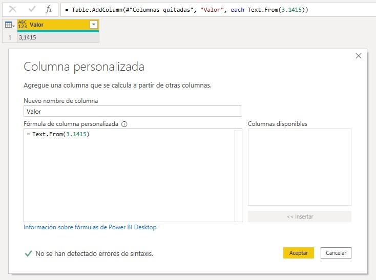Open Información sobre fórmulas de Power BI Desktop link
The image size is (376, 280).
click(90, 227)
